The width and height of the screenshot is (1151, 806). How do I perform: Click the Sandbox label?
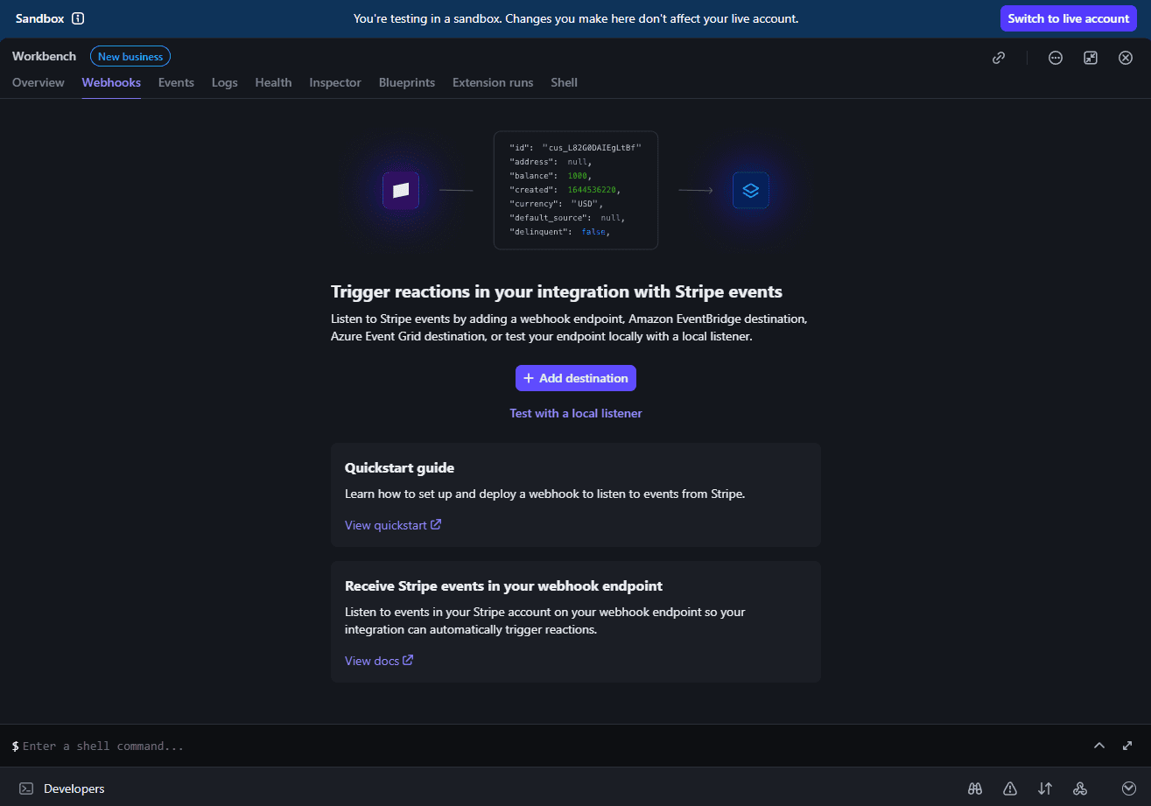39,18
